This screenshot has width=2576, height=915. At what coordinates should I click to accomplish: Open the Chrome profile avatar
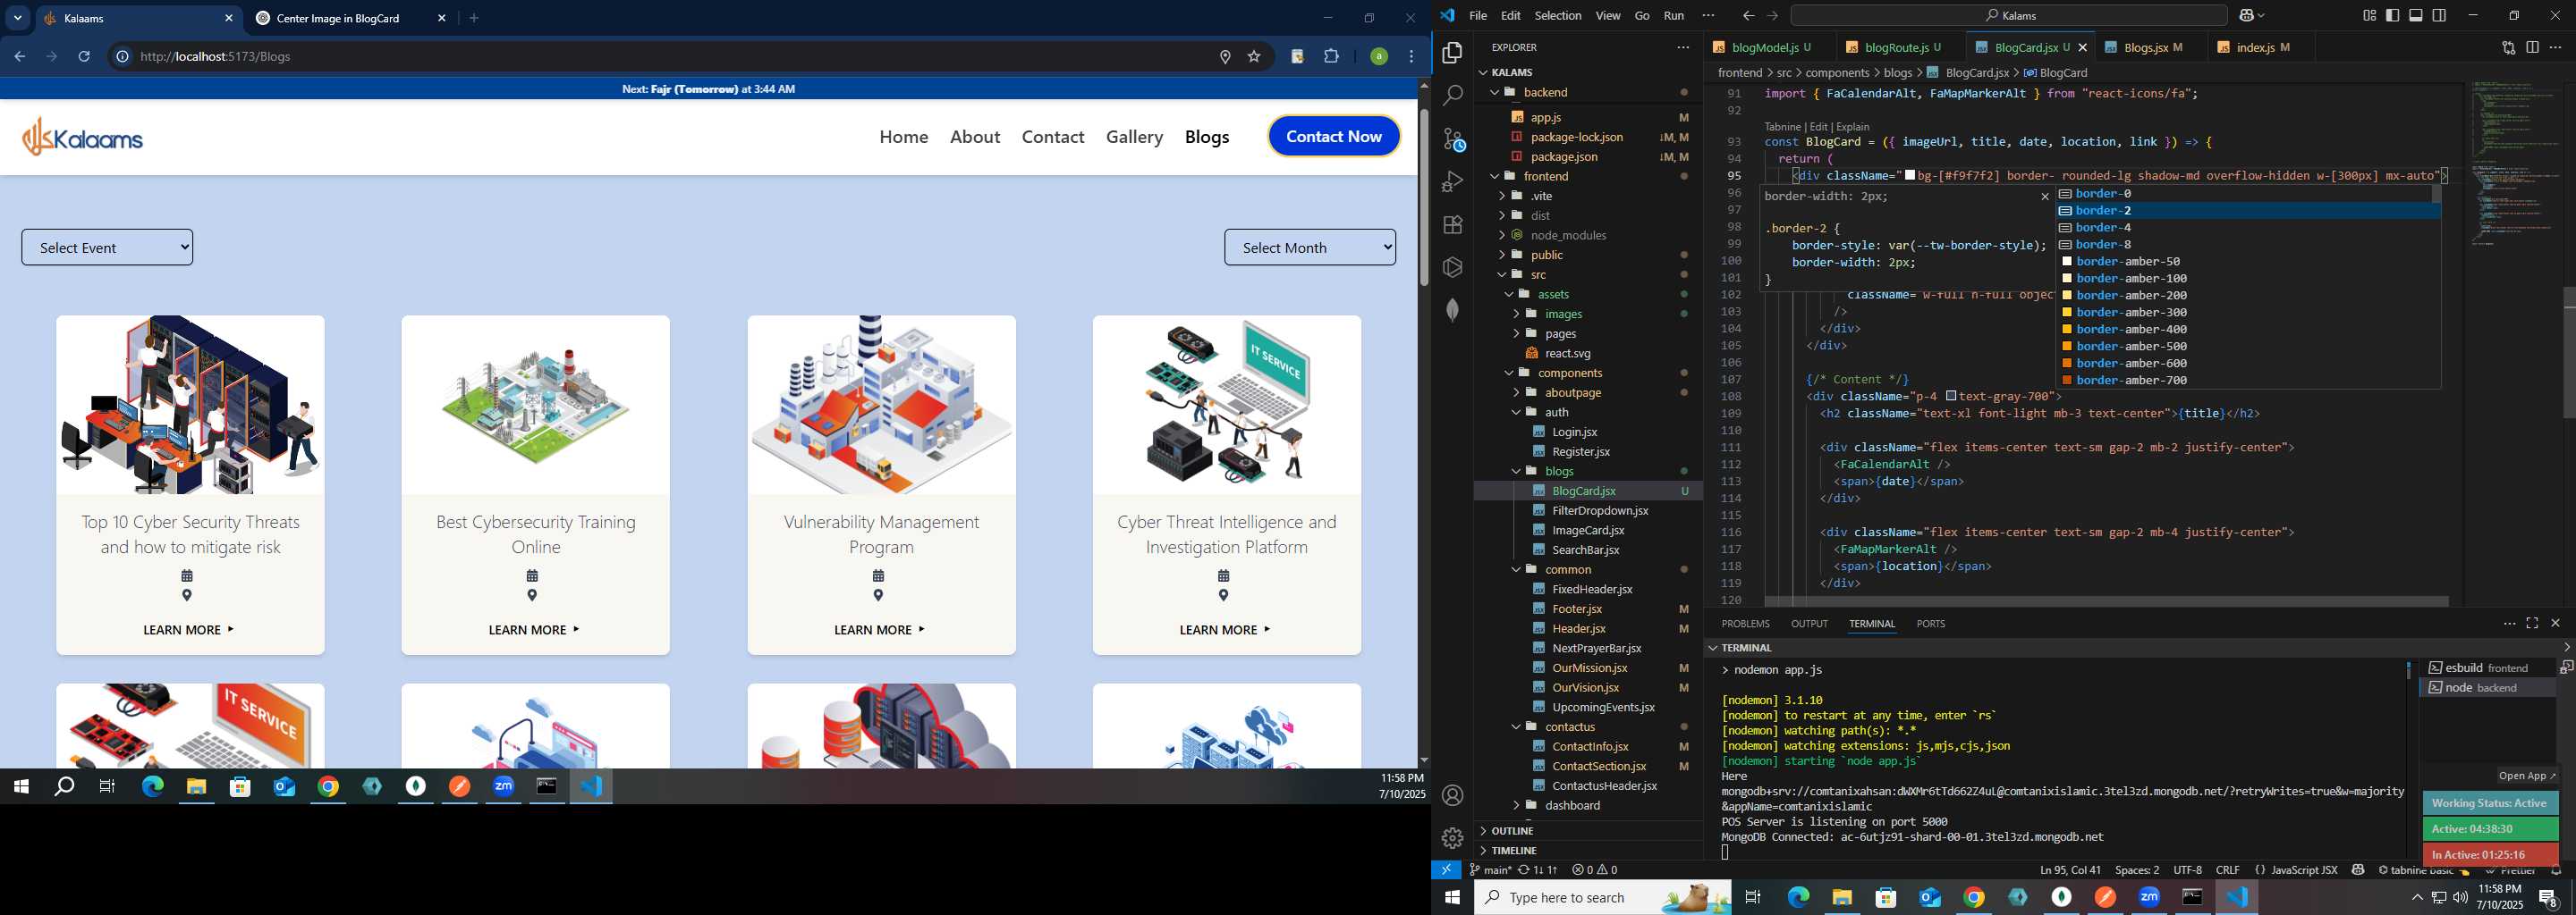click(1378, 57)
